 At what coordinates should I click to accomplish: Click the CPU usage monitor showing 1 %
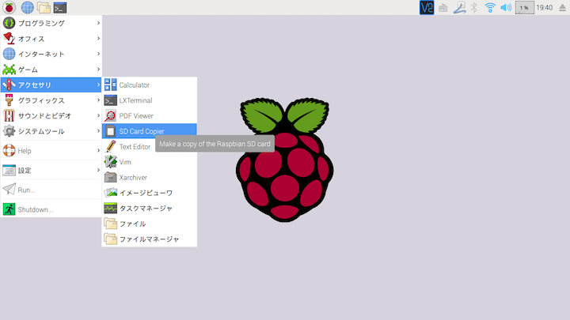coord(525,8)
